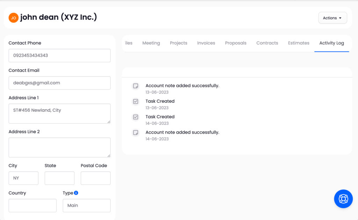The image size is (358, 220).
Task: Open the Type Main dropdown field
Action: pyautogui.click(x=86, y=205)
